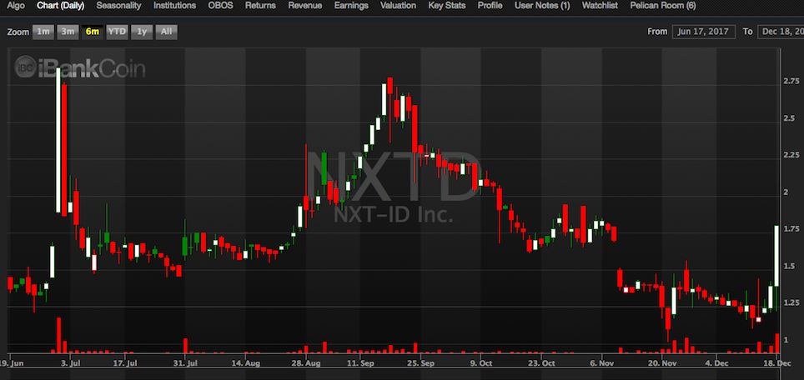Click the 2.75 price axis label
804x380 pixels.
[791, 82]
